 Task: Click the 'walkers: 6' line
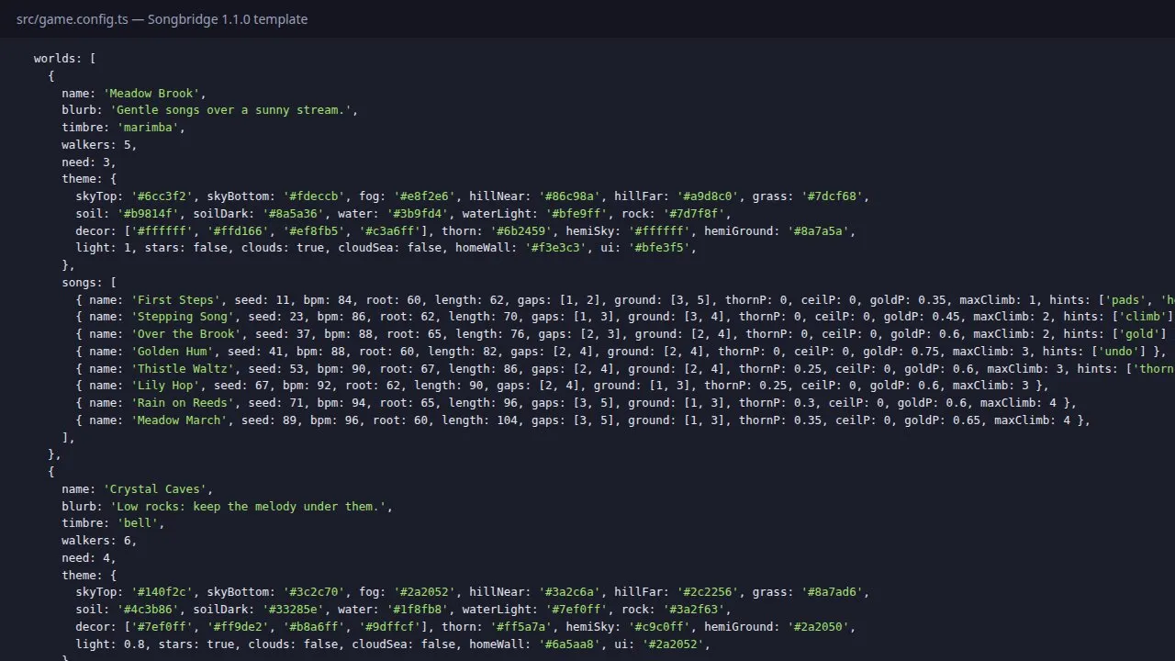99,541
